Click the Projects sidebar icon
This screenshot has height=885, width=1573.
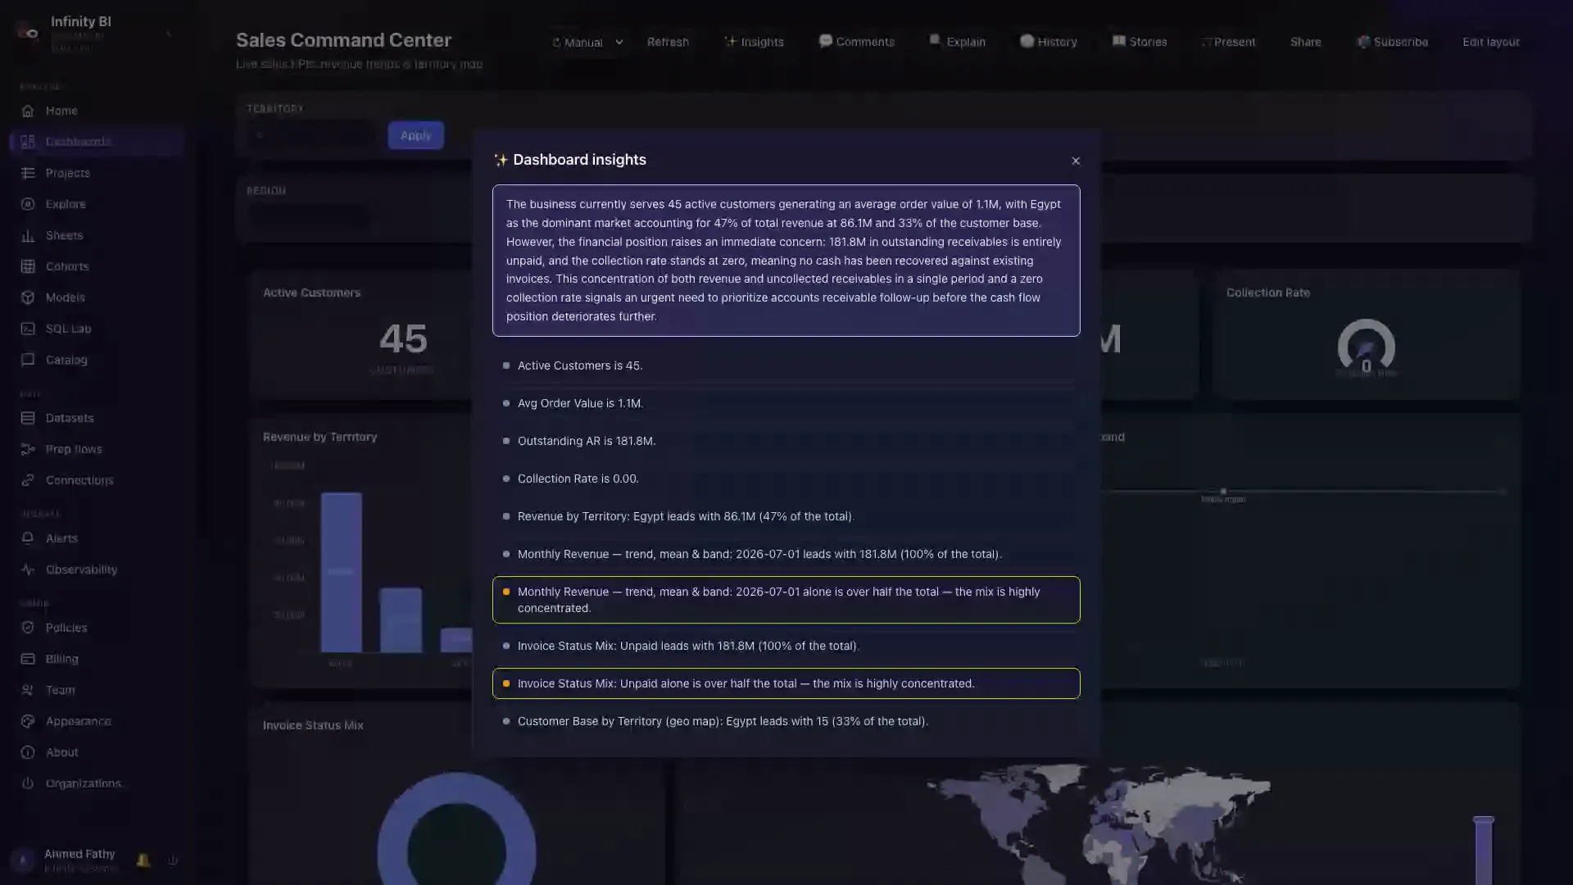point(28,173)
